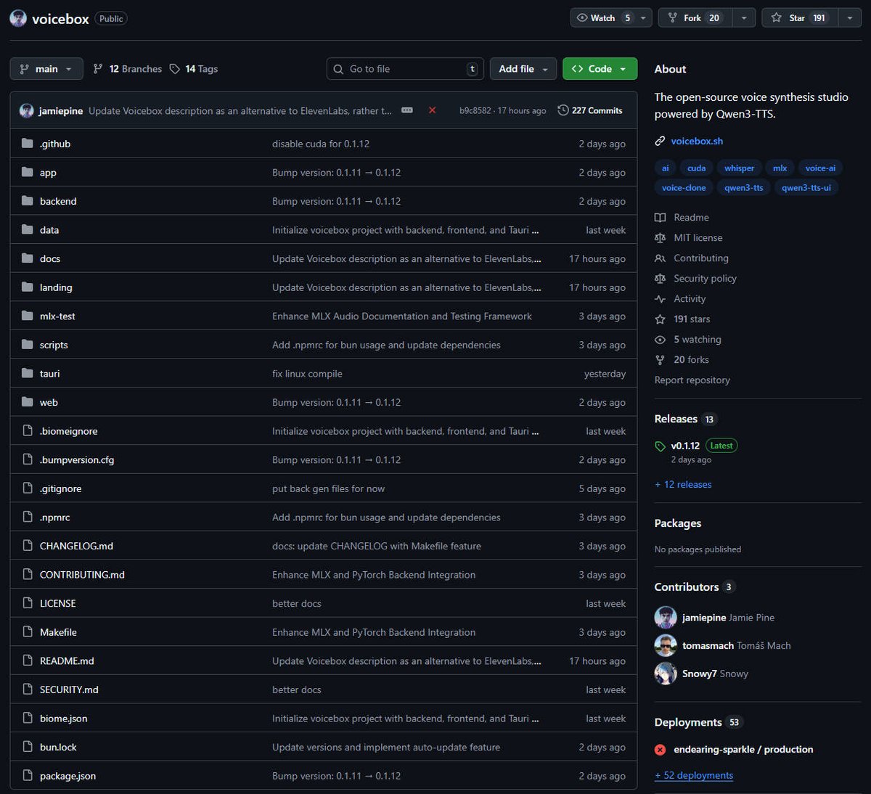This screenshot has height=794, width=871.
Task: Click the scale icon beside MIT license
Action: tap(660, 237)
